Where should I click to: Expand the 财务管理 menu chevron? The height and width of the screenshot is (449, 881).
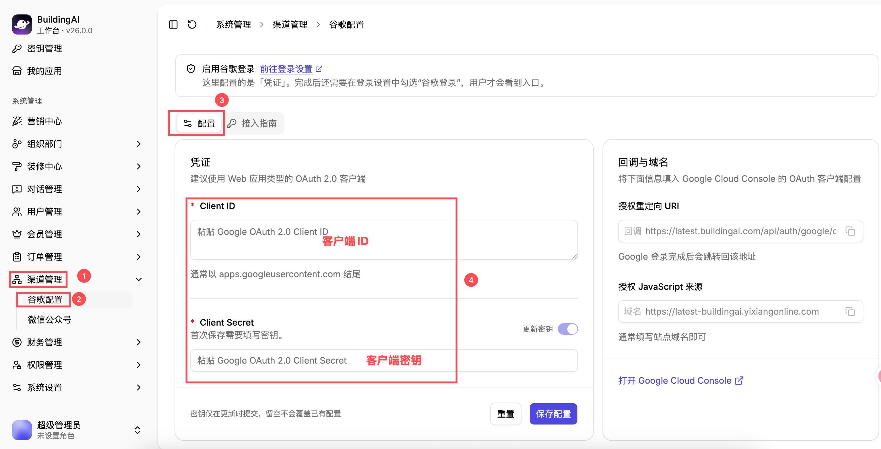pyautogui.click(x=138, y=342)
